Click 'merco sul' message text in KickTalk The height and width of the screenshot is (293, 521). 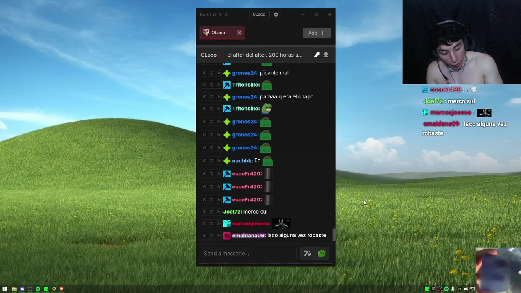pos(255,212)
